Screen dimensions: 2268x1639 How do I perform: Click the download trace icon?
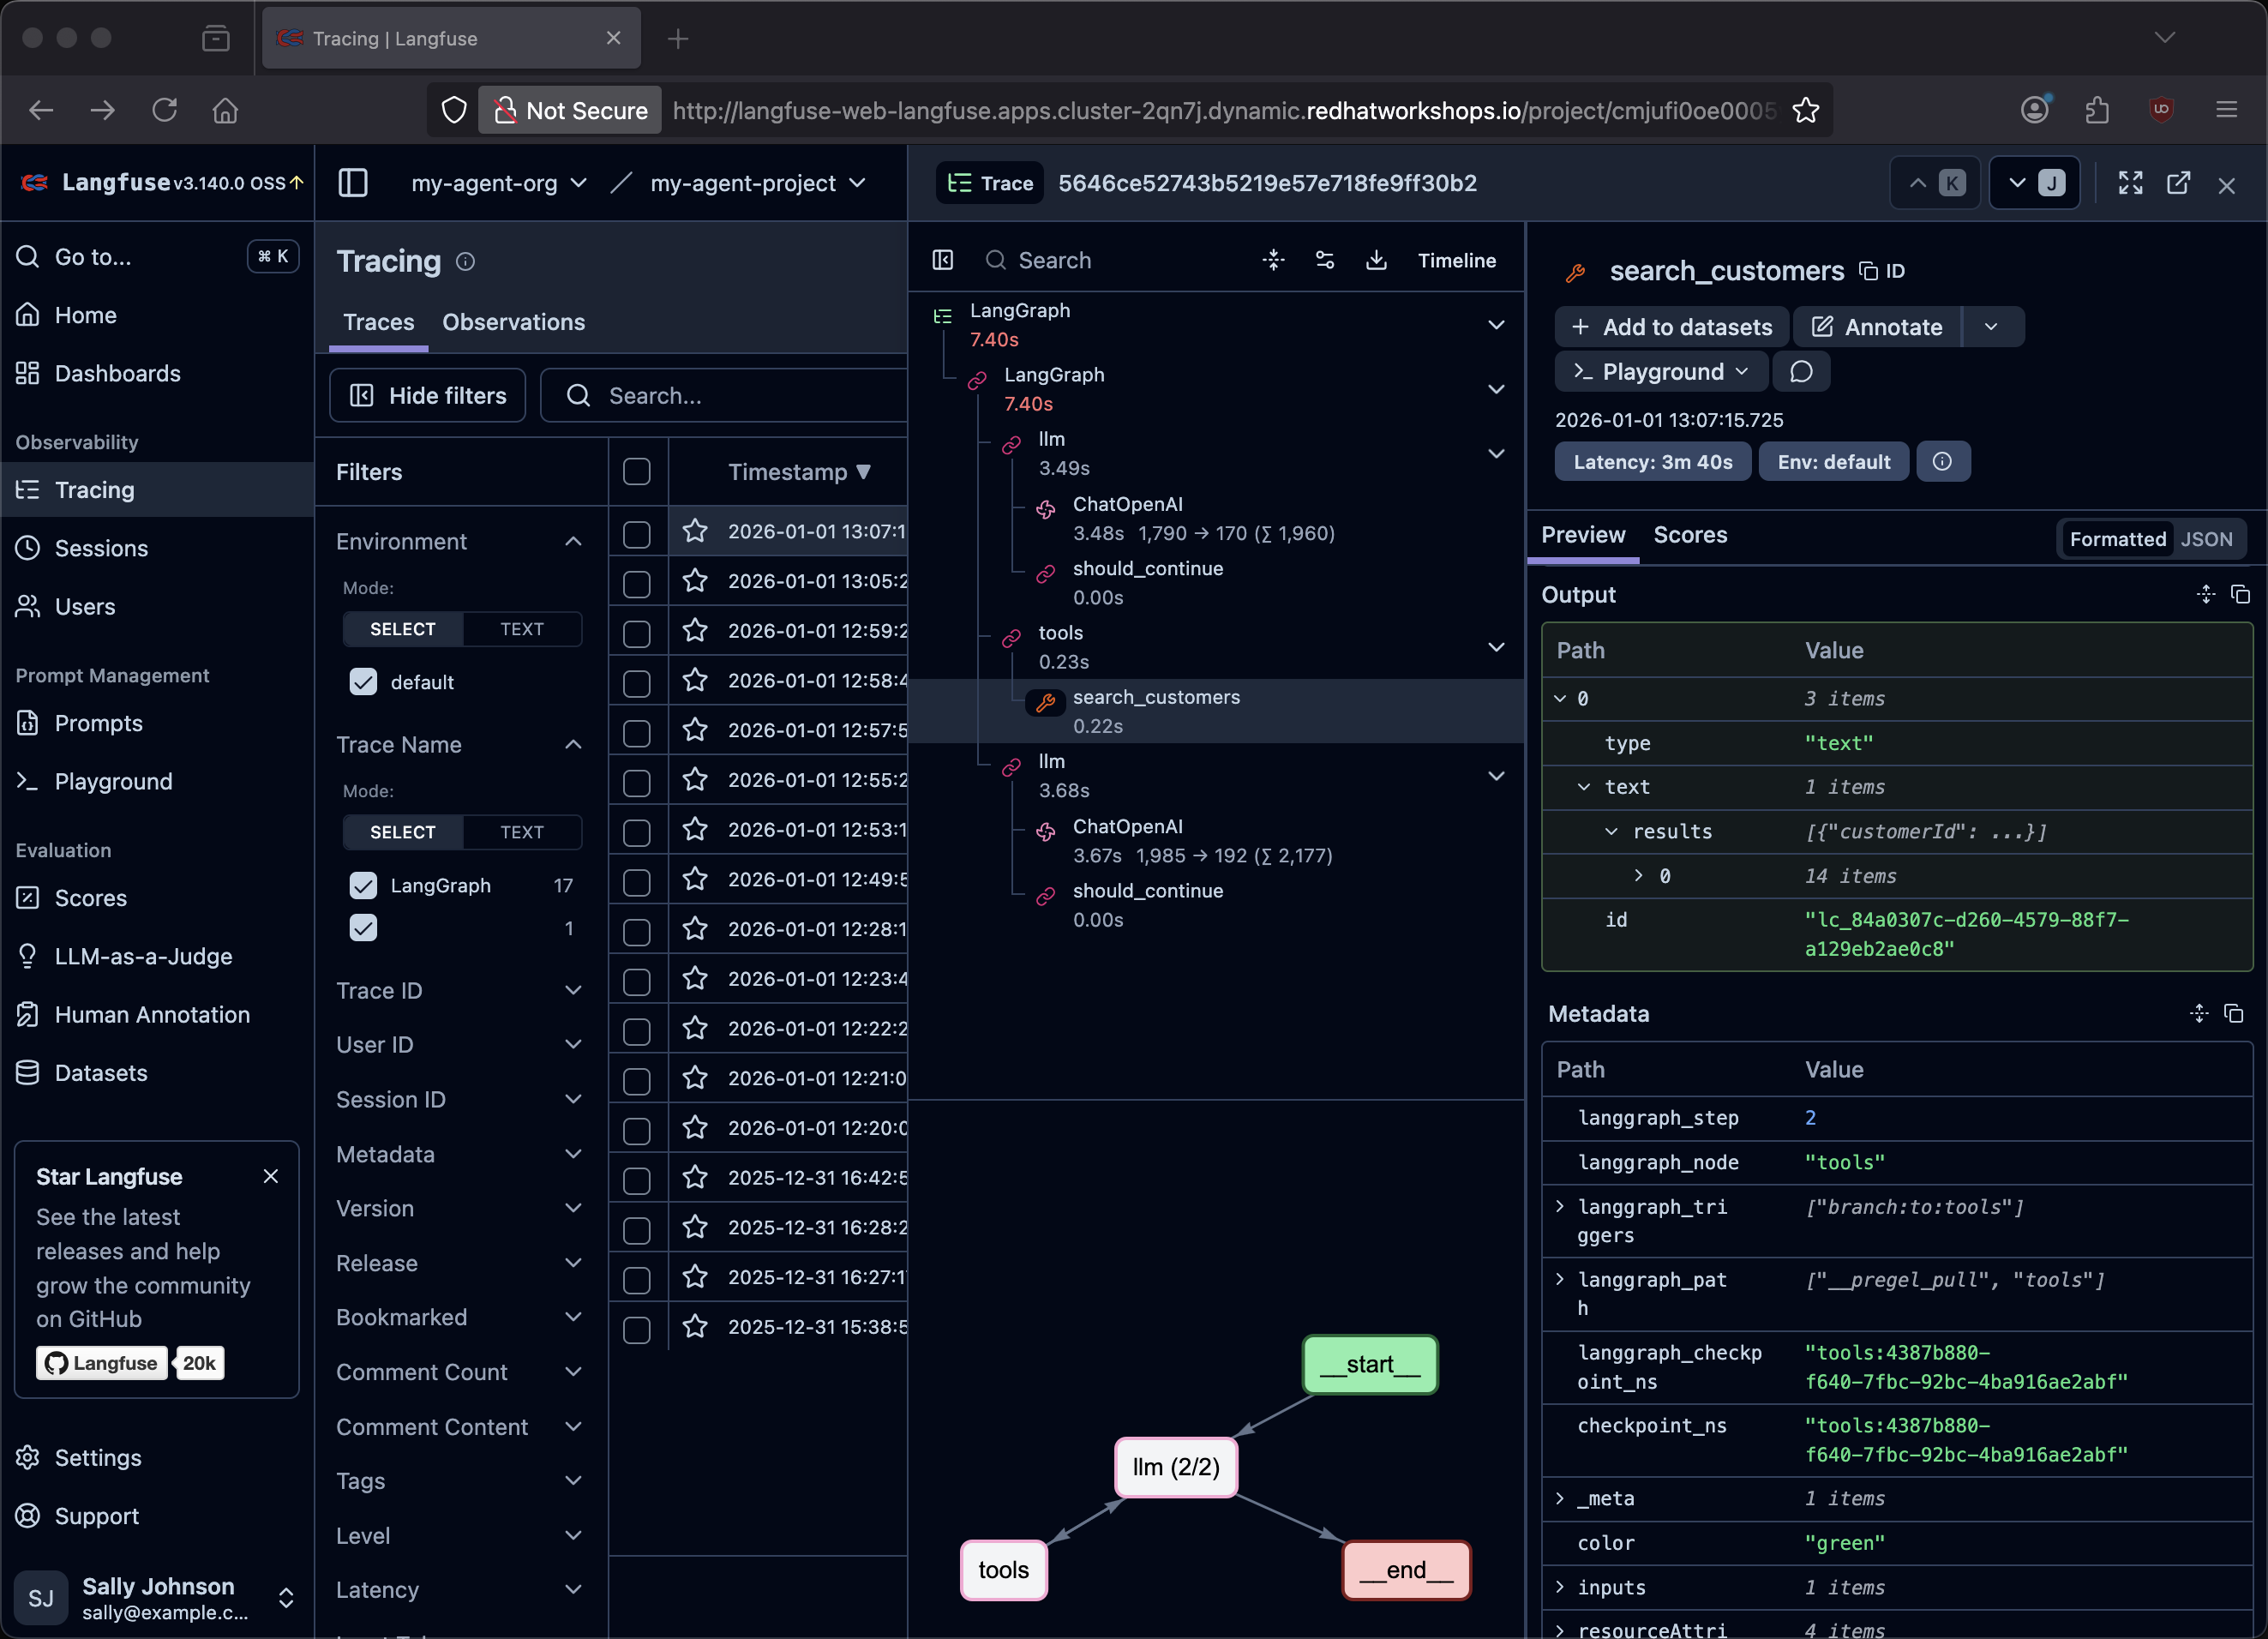1376,260
